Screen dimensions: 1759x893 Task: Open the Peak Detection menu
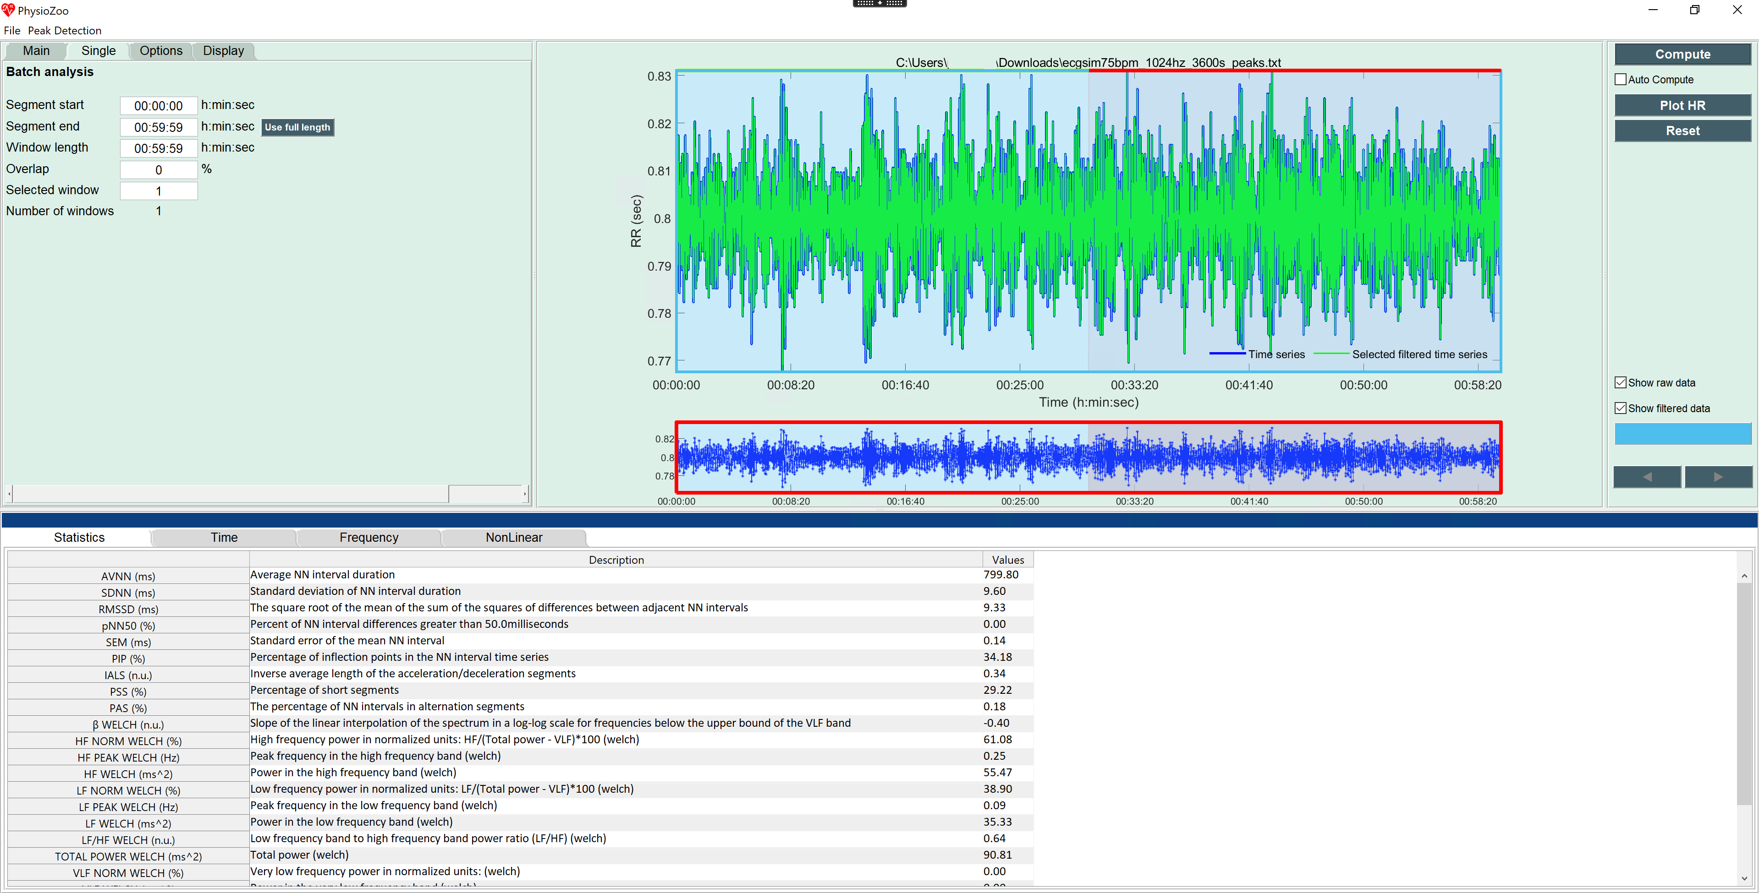click(64, 31)
